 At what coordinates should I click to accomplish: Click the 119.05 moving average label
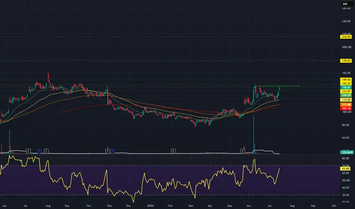[346, 100]
